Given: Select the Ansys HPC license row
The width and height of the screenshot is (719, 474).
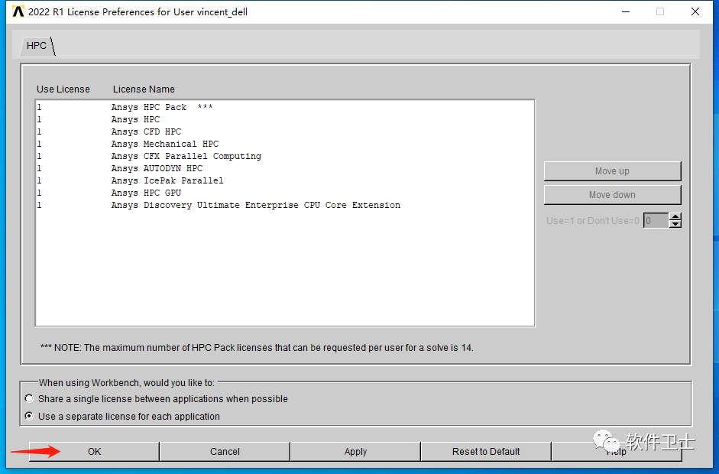Looking at the screenshot, I should point(285,119).
